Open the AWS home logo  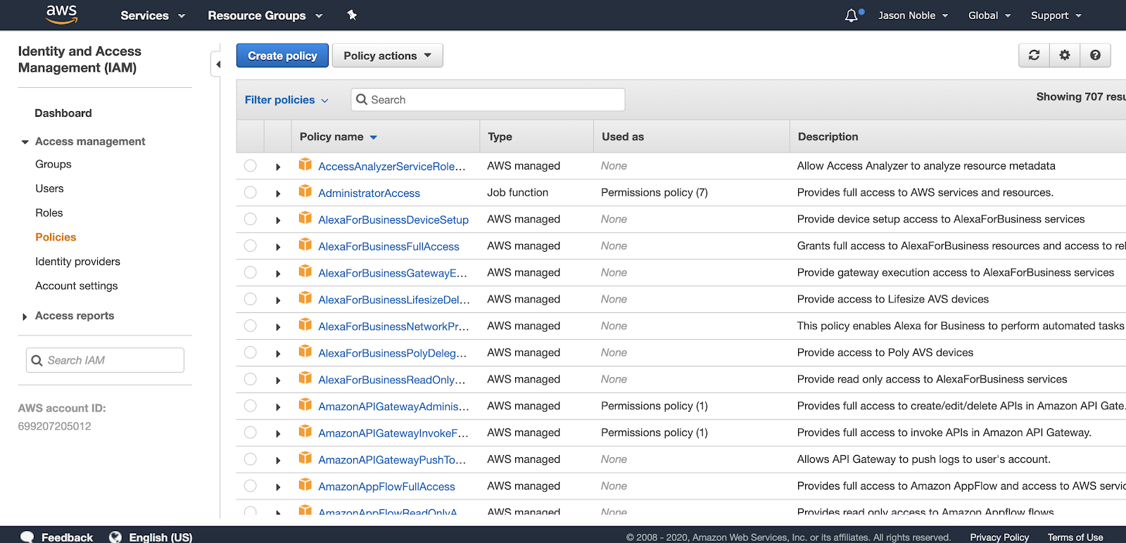point(62,14)
